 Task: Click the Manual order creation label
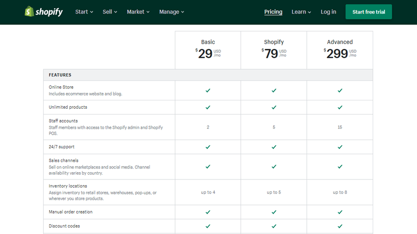[70, 212]
